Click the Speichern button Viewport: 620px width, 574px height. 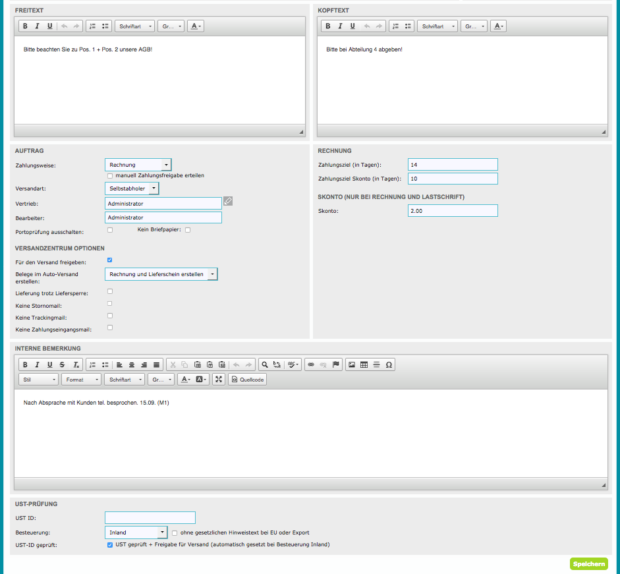[588, 564]
